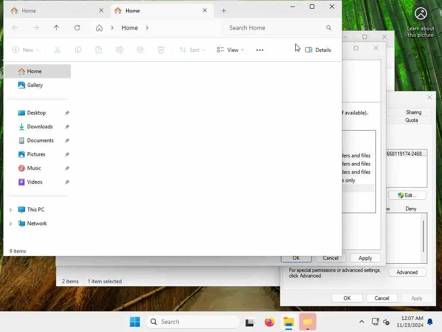
Task: Expand chevron after Home breadcrumb
Action: coord(147,28)
